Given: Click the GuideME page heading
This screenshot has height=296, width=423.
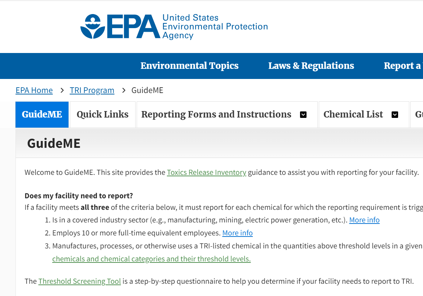Looking at the screenshot, I should (x=53, y=143).
